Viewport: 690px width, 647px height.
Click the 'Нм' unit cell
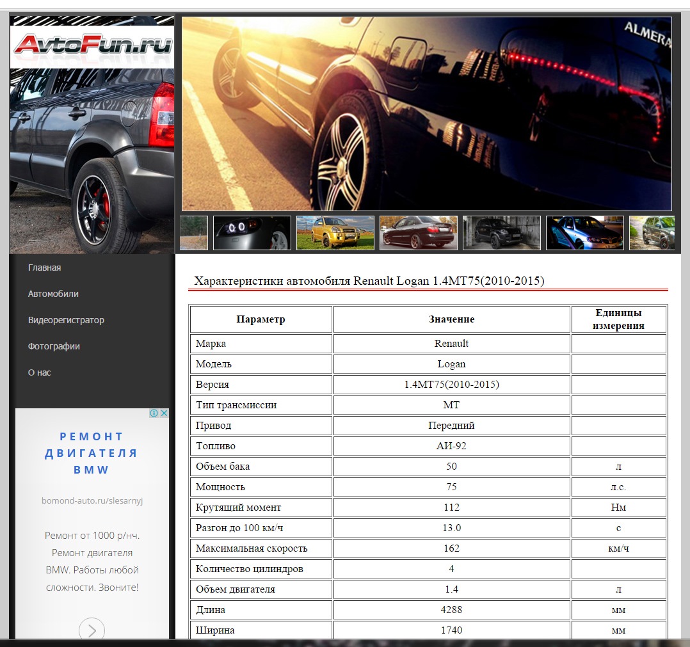click(619, 507)
